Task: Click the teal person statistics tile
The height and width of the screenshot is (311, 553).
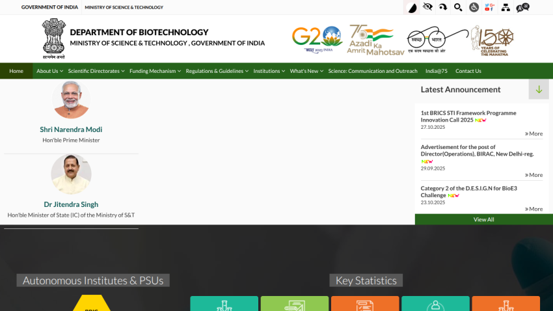Action: pos(435,304)
